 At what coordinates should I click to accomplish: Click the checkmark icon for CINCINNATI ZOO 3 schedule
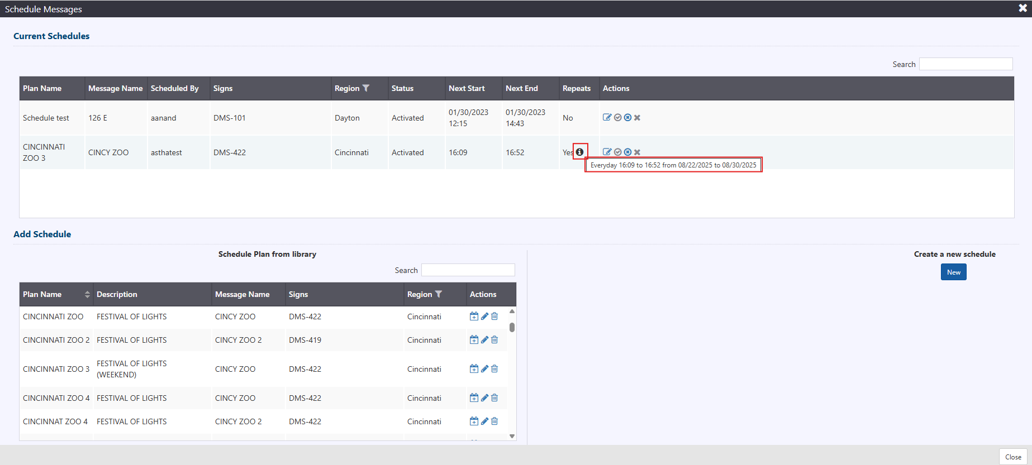617,152
